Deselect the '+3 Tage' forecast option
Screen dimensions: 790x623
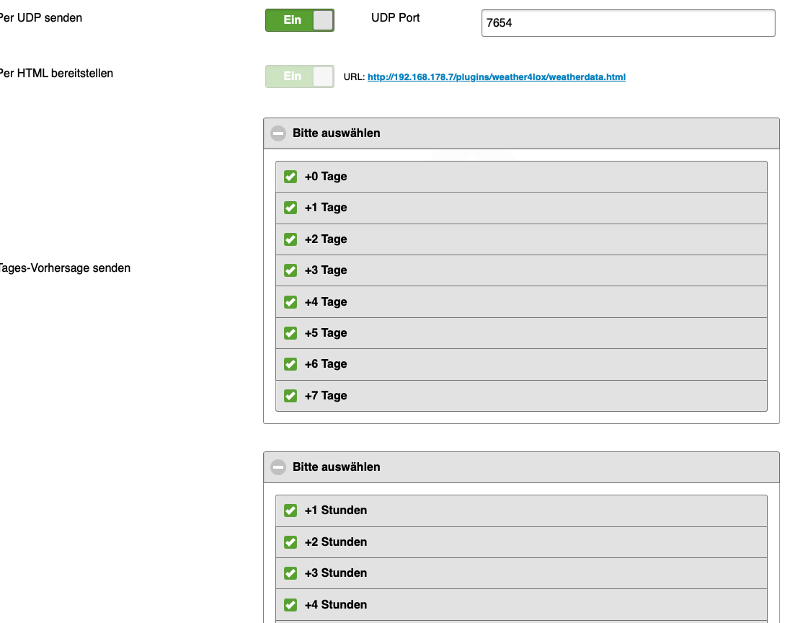pyautogui.click(x=290, y=270)
